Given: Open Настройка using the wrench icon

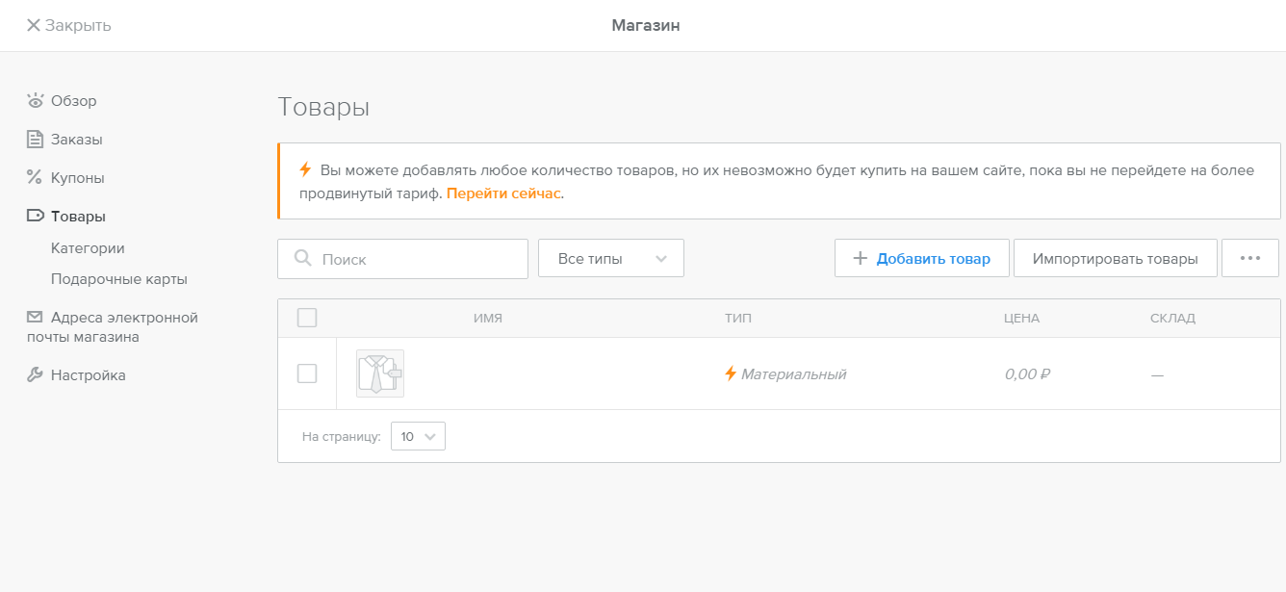Looking at the screenshot, I should click(x=33, y=374).
